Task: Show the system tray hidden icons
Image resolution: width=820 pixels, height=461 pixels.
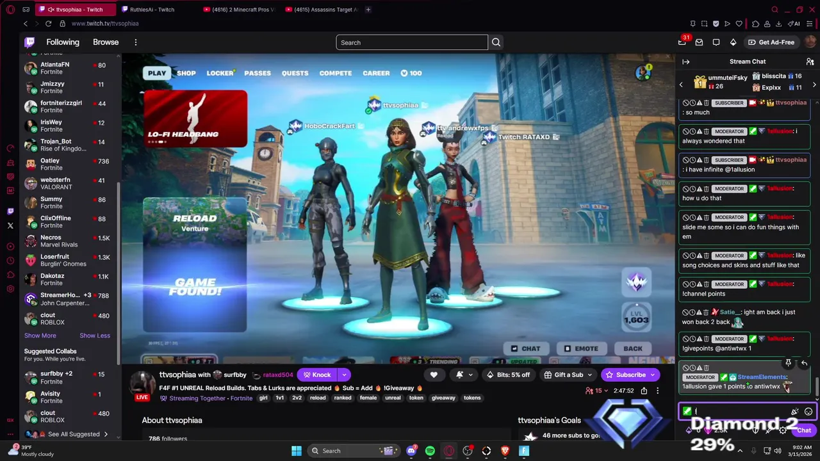Action: [x=741, y=451]
